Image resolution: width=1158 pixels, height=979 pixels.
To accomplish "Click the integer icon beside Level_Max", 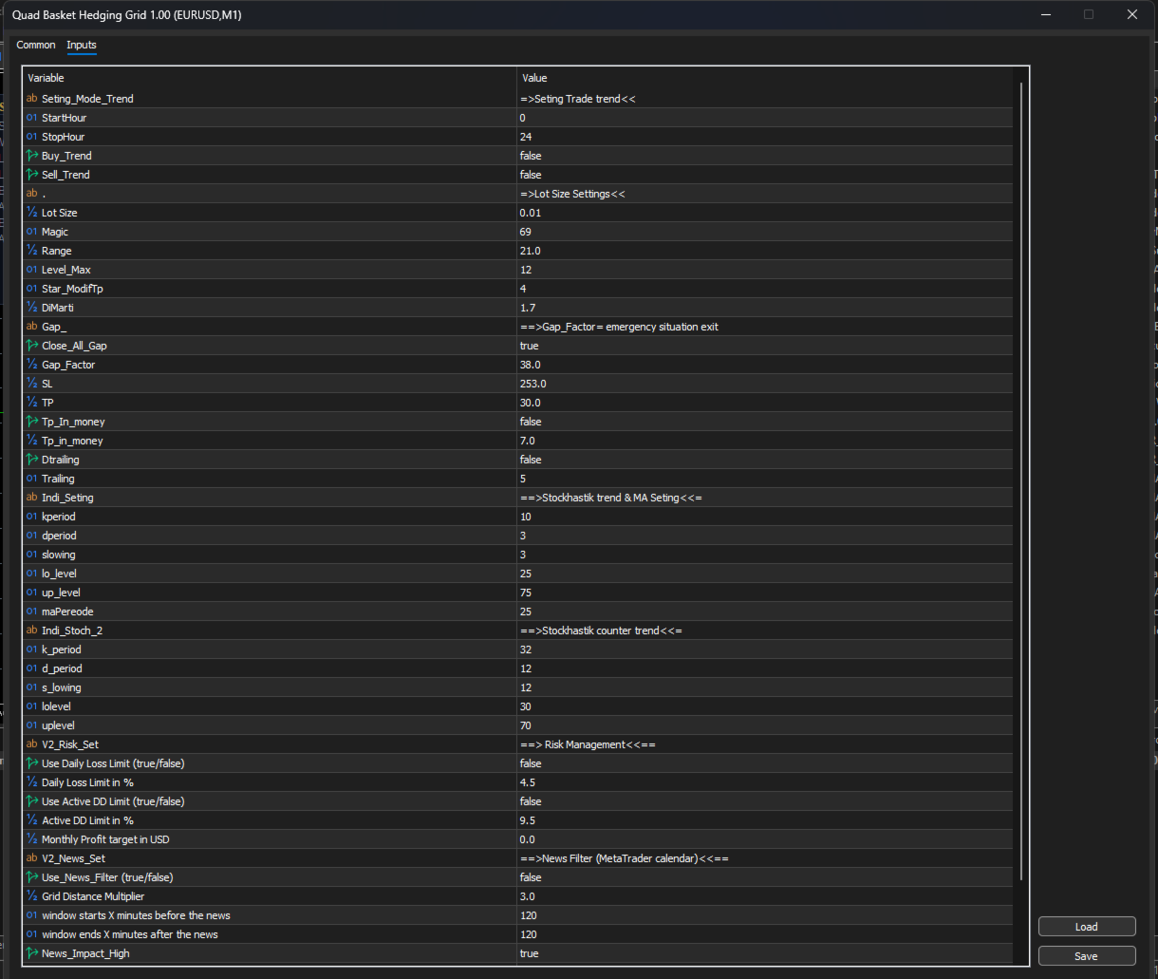I will [x=32, y=270].
